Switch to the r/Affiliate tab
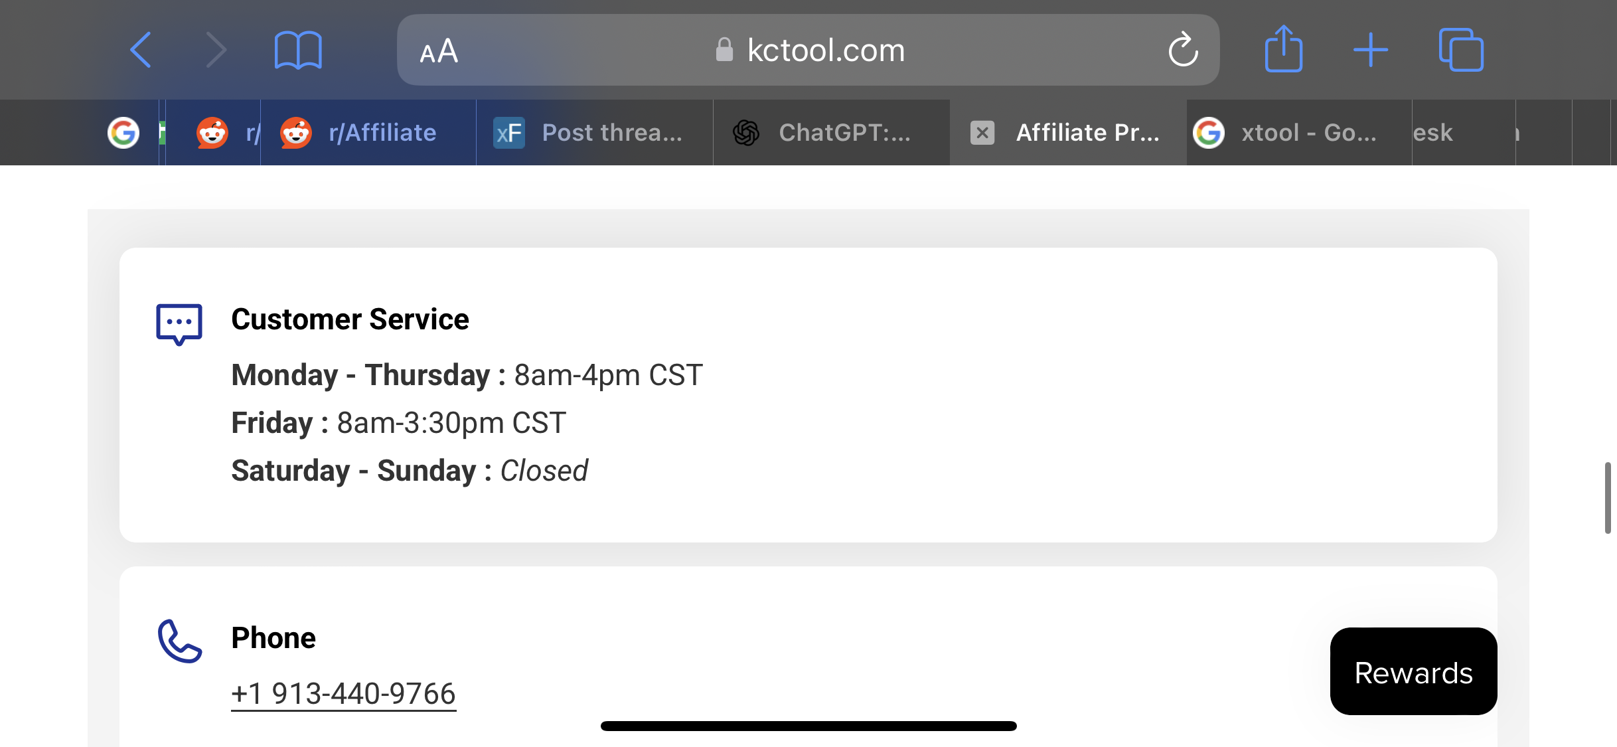The width and height of the screenshot is (1617, 747). [368, 133]
